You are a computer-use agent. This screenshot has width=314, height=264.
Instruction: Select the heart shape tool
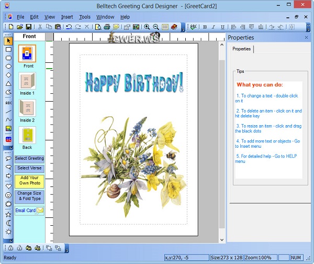pyautogui.click(x=8, y=186)
